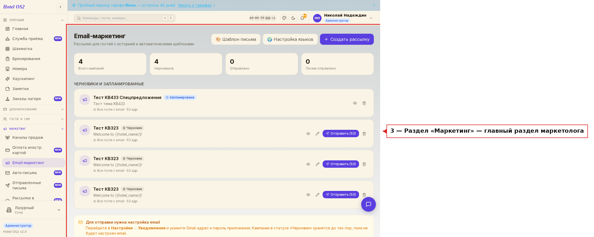Screen dimensions: 594x237
Task: Expand the Гости и CRM section
Action: 33,119
